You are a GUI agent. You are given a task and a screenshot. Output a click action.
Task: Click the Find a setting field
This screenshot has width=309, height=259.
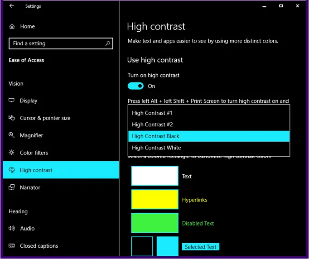click(61, 43)
